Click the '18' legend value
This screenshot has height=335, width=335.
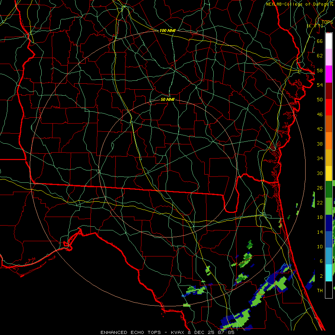[320, 217]
